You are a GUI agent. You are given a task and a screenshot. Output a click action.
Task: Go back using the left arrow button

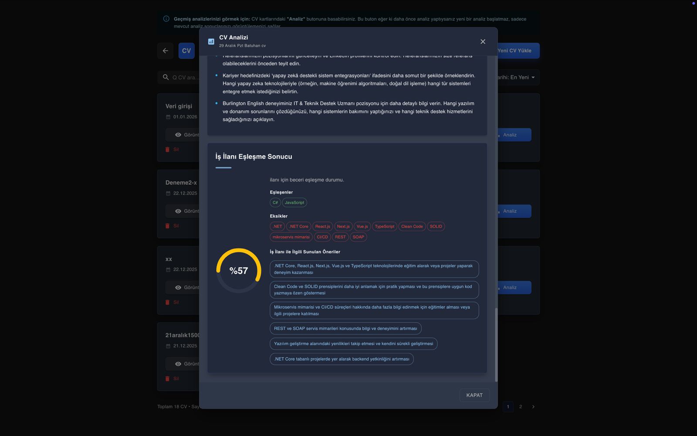pos(165,51)
